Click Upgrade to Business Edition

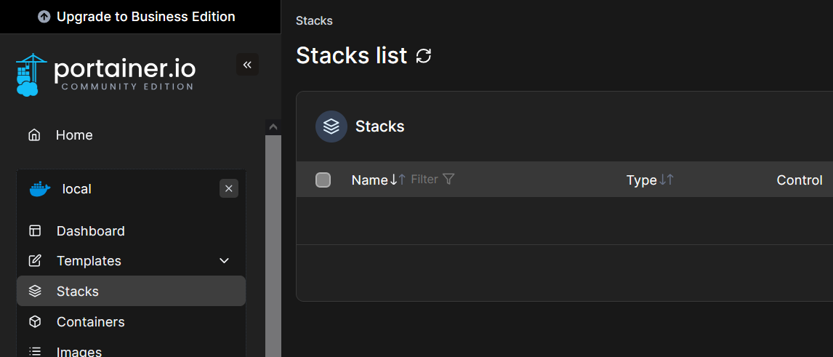coord(137,17)
